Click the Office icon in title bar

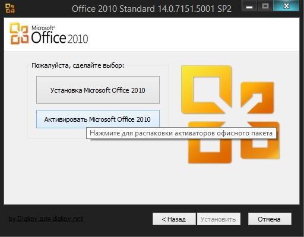tap(10, 8)
